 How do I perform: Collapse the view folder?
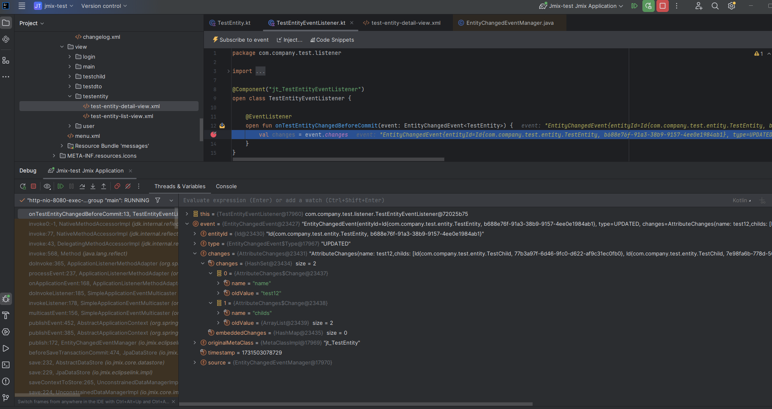pyautogui.click(x=62, y=47)
